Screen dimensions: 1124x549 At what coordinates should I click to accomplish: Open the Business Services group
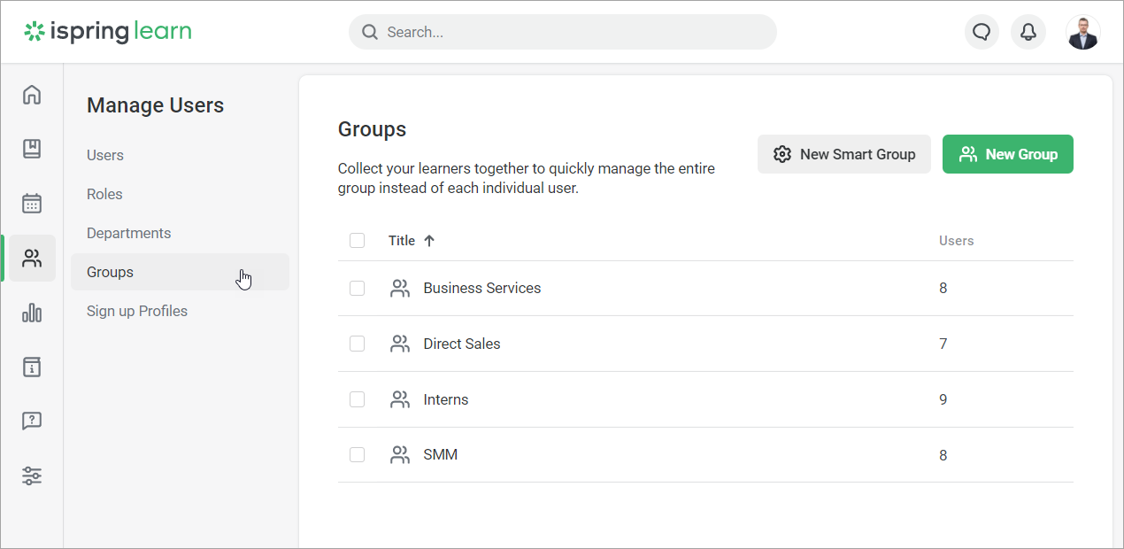coord(482,289)
